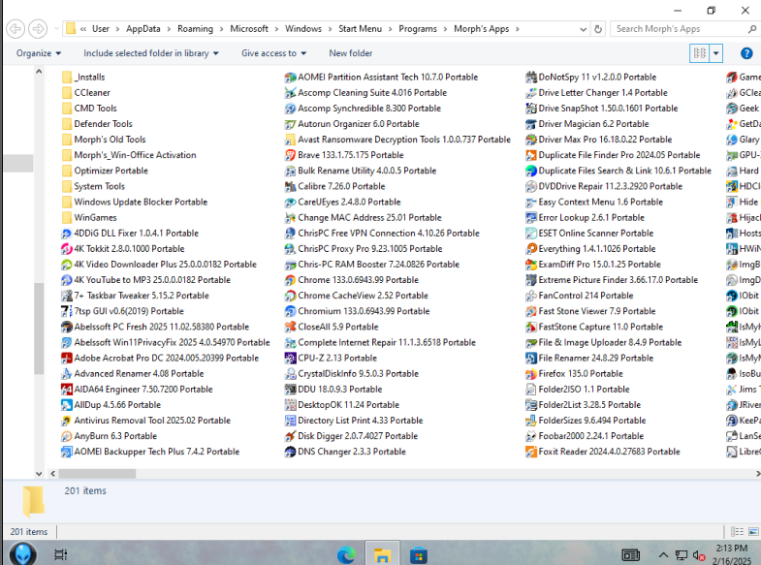
Task: Click the New folder button
Action: (x=350, y=53)
